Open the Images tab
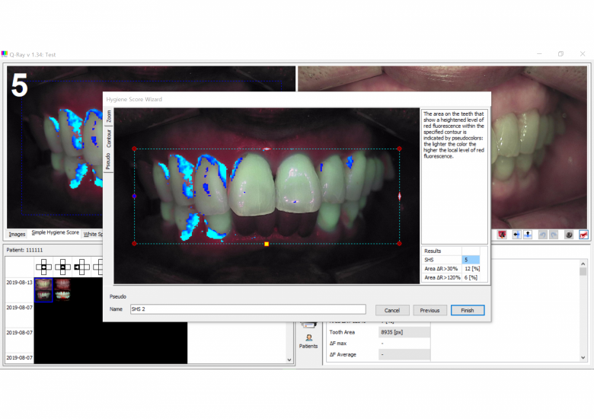 click(17, 234)
